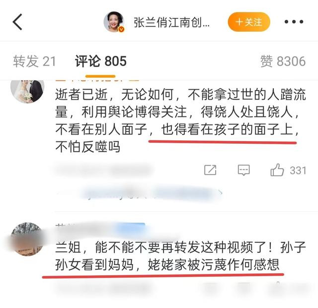Tap the second commenter's blurred username
The height and width of the screenshot is (308, 318).
coord(100,229)
